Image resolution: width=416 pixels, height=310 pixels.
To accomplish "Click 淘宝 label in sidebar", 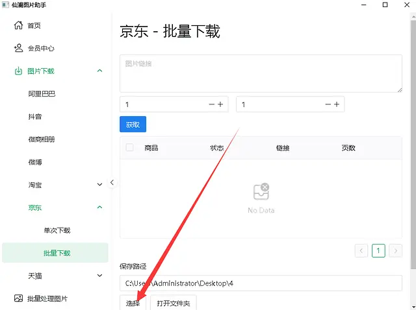I will 35,185.
